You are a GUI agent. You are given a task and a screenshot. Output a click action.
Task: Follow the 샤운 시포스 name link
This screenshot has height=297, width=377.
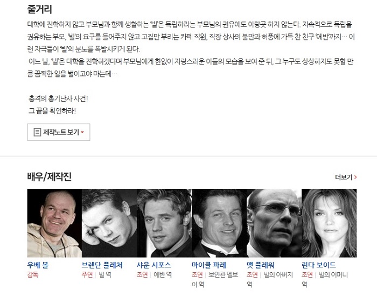(x=154, y=265)
